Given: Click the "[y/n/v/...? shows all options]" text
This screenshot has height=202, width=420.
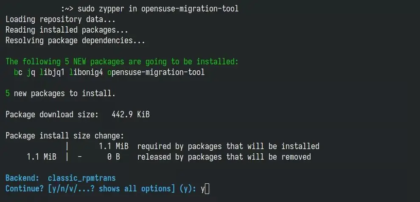Looking at the screenshot, I should (x=111, y=189).
